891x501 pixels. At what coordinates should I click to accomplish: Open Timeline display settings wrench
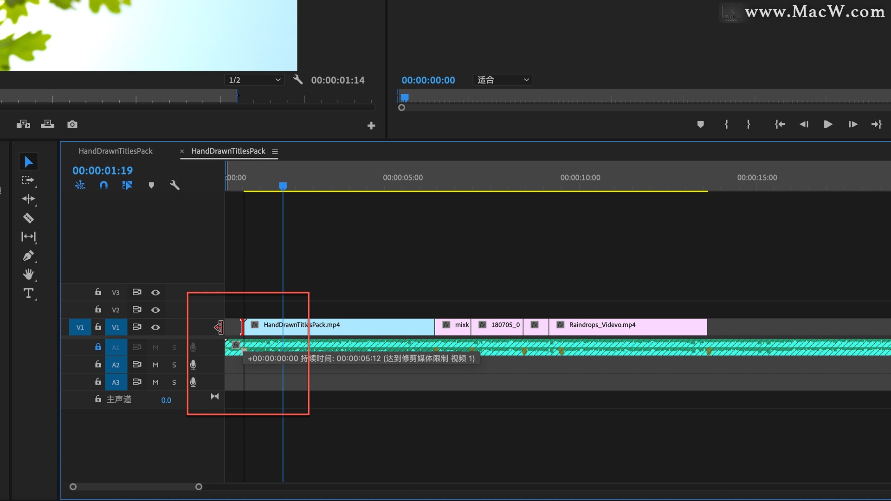[x=174, y=185]
